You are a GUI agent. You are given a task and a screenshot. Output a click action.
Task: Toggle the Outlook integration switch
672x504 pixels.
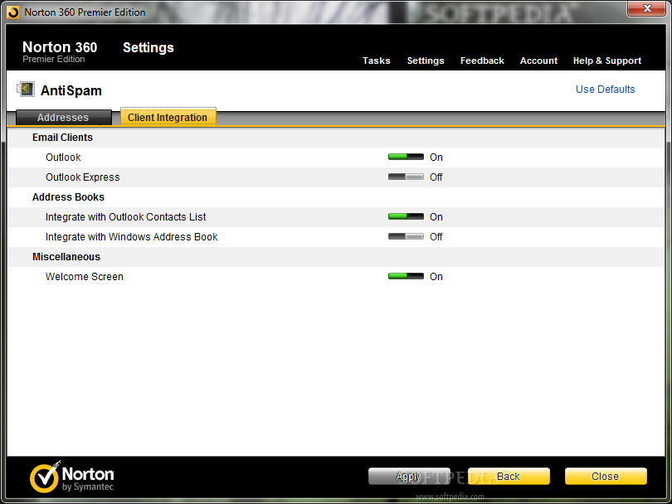[x=406, y=157]
